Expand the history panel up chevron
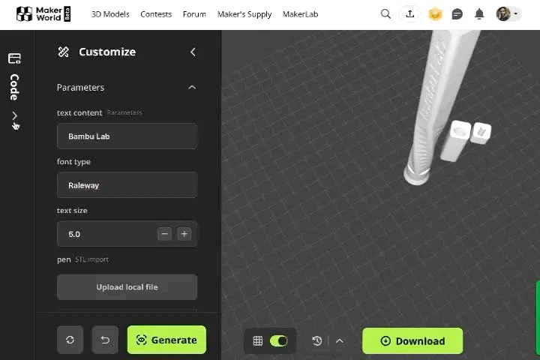This screenshot has width=540, height=360. tap(340, 341)
